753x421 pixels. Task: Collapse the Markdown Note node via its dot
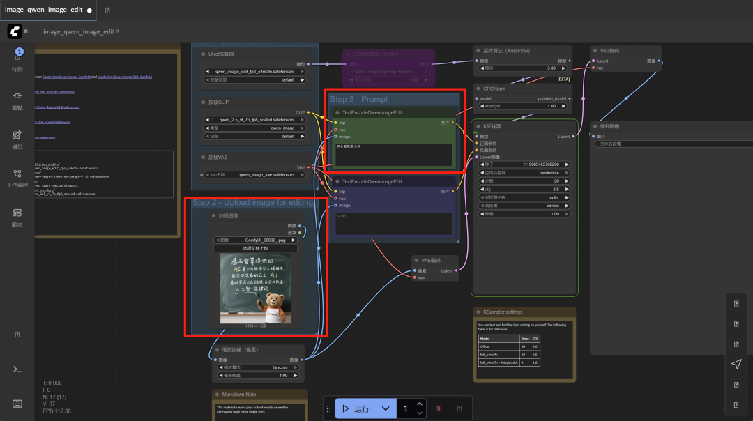(x=217, y=395)
